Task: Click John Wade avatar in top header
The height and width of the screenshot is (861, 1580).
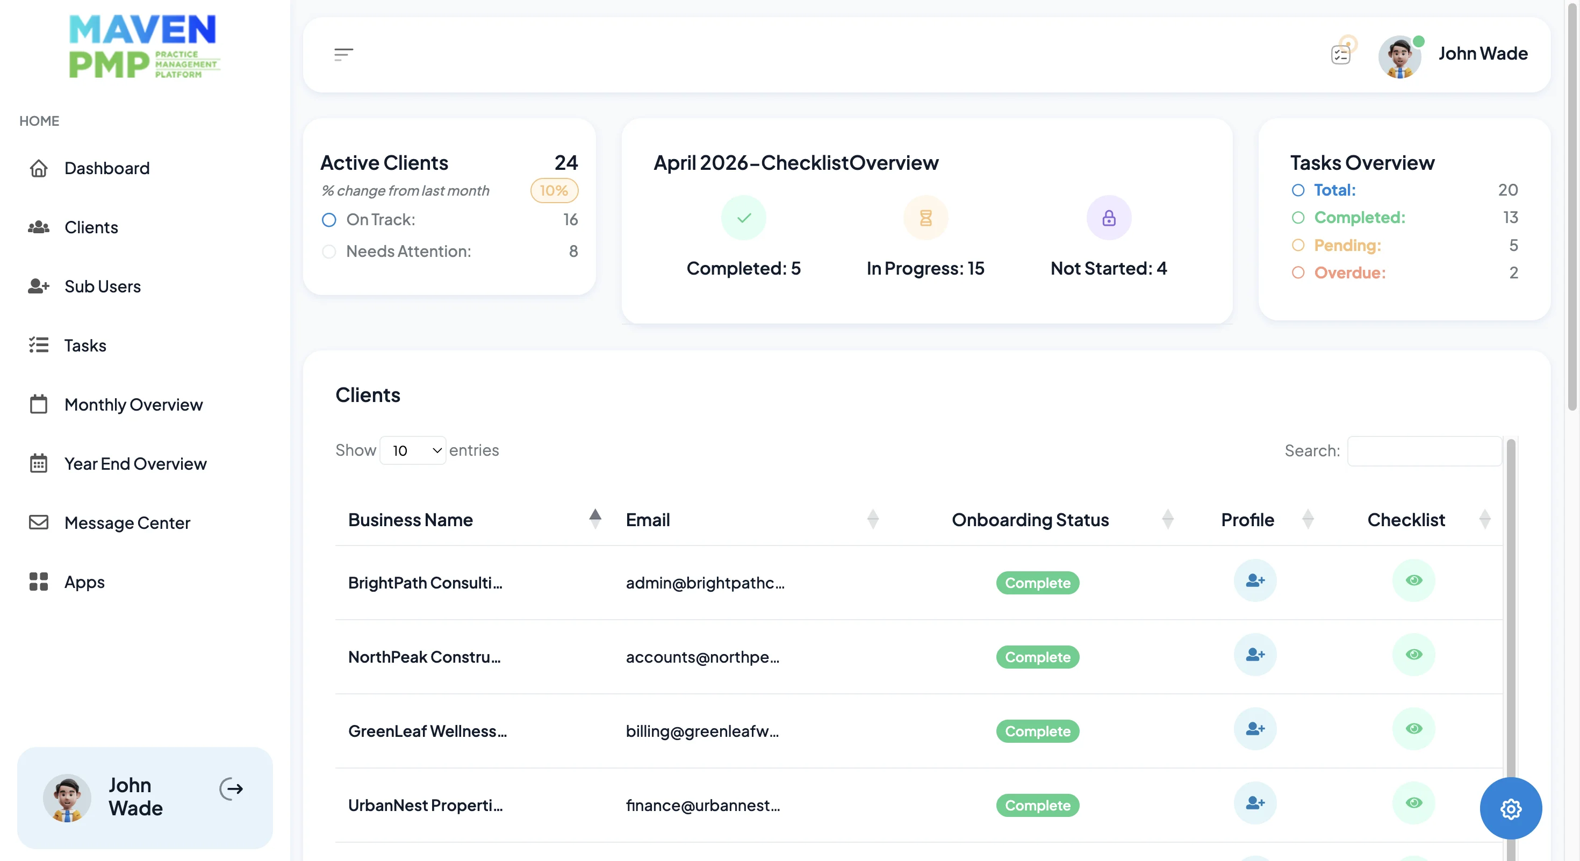Action: point(1399,56)
